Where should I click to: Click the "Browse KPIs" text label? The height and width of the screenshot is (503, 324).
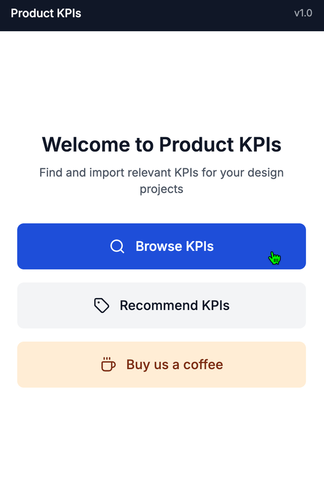pos(175,246)
